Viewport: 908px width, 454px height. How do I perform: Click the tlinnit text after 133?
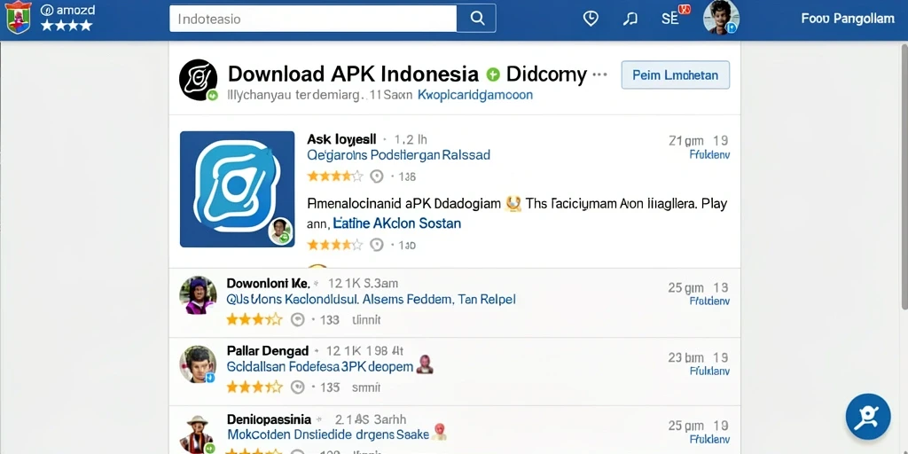point(366,319)
